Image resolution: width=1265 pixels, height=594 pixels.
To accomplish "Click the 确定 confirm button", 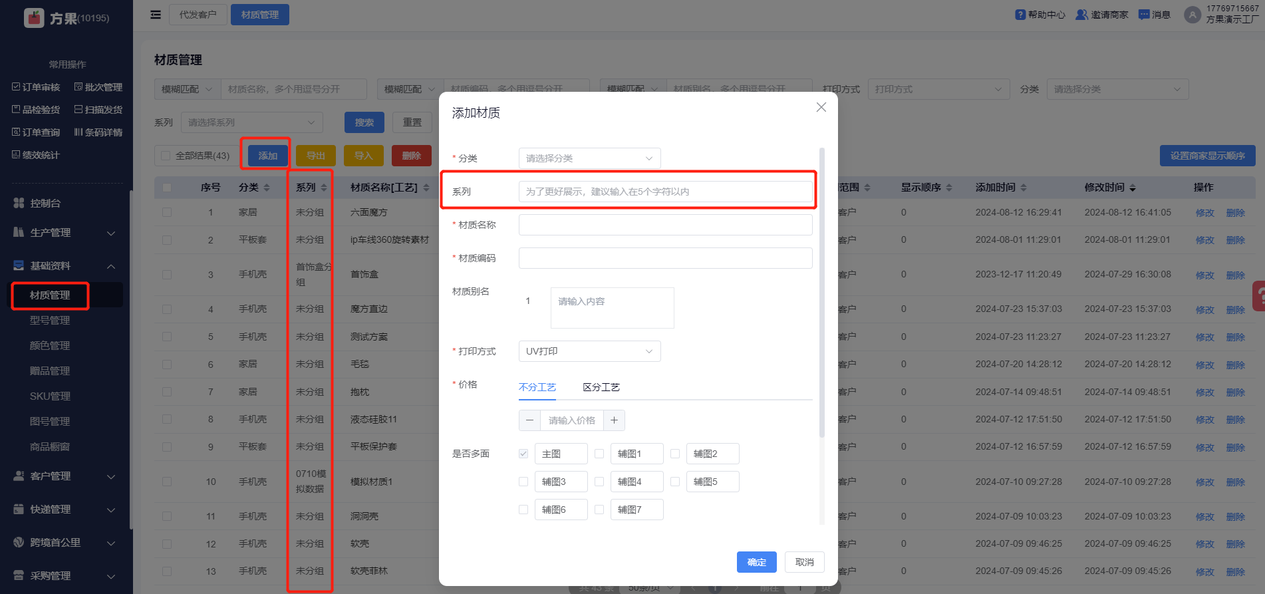I will (756, 562).
